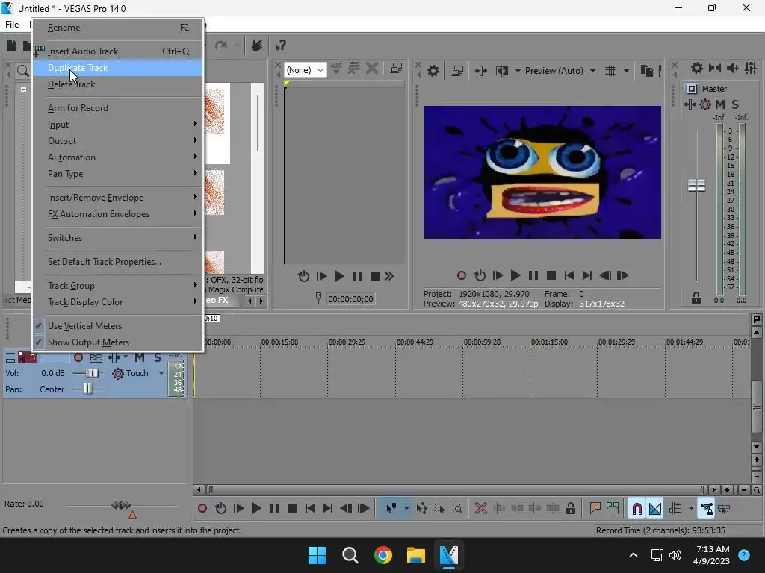Solo audio track 3
The height and width of the screenshot is (573, 765).
157,357
